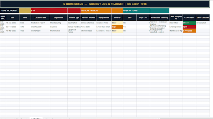Select the 08:30 time cell
This screenshot has height=119, width=213.
coord(25,23)
